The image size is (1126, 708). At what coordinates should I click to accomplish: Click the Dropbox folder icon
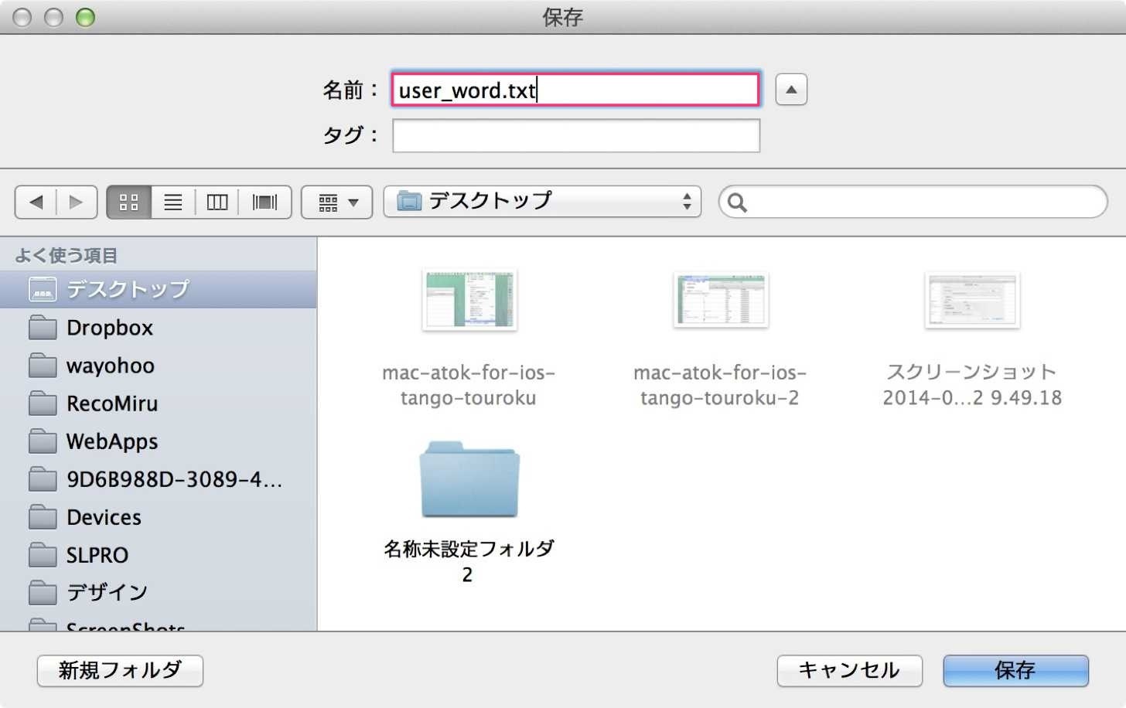tap(43, 328)
